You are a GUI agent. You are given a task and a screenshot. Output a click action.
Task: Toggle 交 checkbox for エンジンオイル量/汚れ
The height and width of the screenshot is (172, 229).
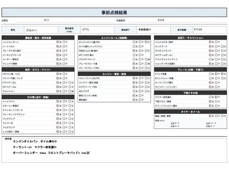point(146,42)
